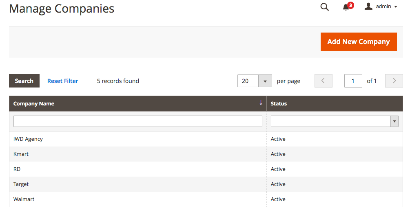This screenshot has width=410, height=221.
Task: Go to previous page arrow
Action: pos(323,81)
